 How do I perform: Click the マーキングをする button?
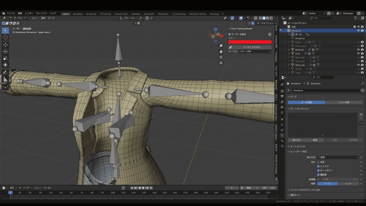click(x=250, y=47)
